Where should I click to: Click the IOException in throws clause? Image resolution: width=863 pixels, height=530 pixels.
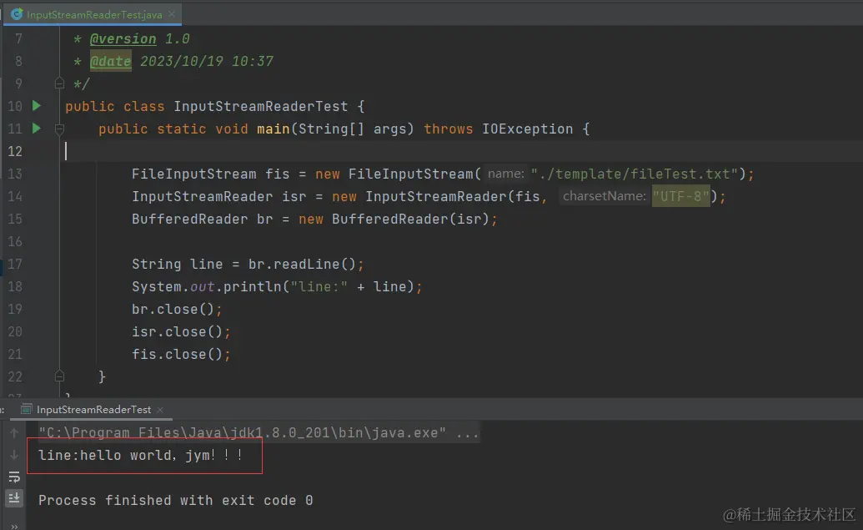click(x=528, y=129)
